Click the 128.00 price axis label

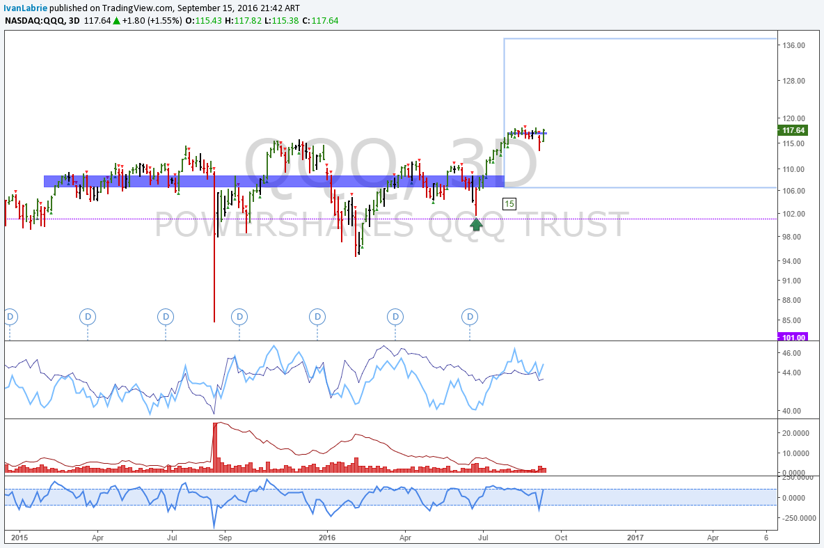point(793,81)
